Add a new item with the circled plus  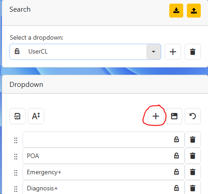[x=156, y=116]
